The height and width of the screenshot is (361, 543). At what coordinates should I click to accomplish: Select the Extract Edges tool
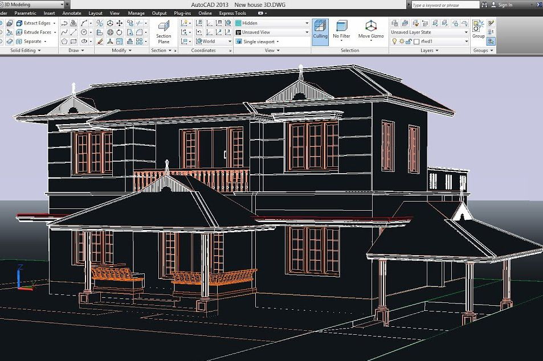36,23
